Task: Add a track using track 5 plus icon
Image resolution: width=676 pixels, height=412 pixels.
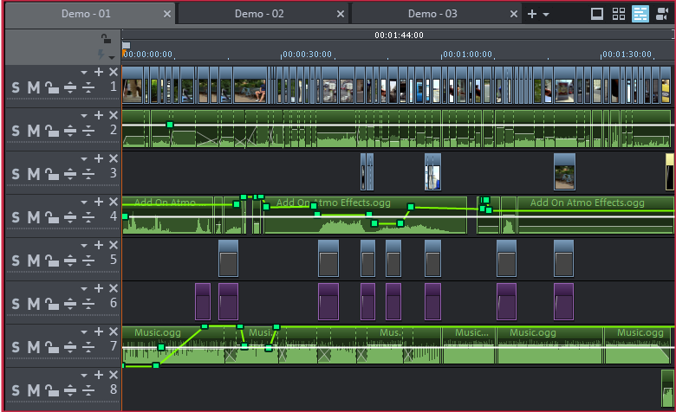Action: click(x=99, y=245)
